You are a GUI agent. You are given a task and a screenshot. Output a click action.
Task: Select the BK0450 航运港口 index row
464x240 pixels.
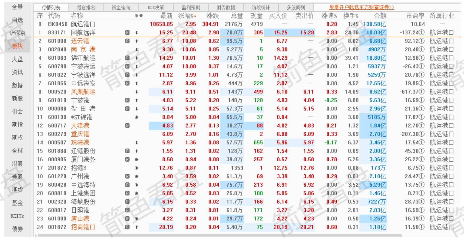pyautogui.click(x=247, y=24)
